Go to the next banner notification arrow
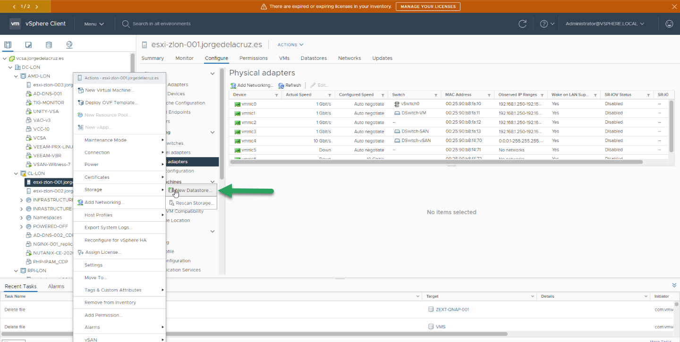 click(x=37, y=7)
